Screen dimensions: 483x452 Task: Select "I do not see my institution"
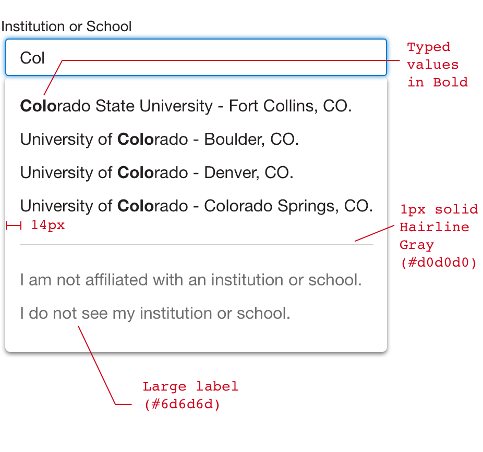click(x=155, y=313)
